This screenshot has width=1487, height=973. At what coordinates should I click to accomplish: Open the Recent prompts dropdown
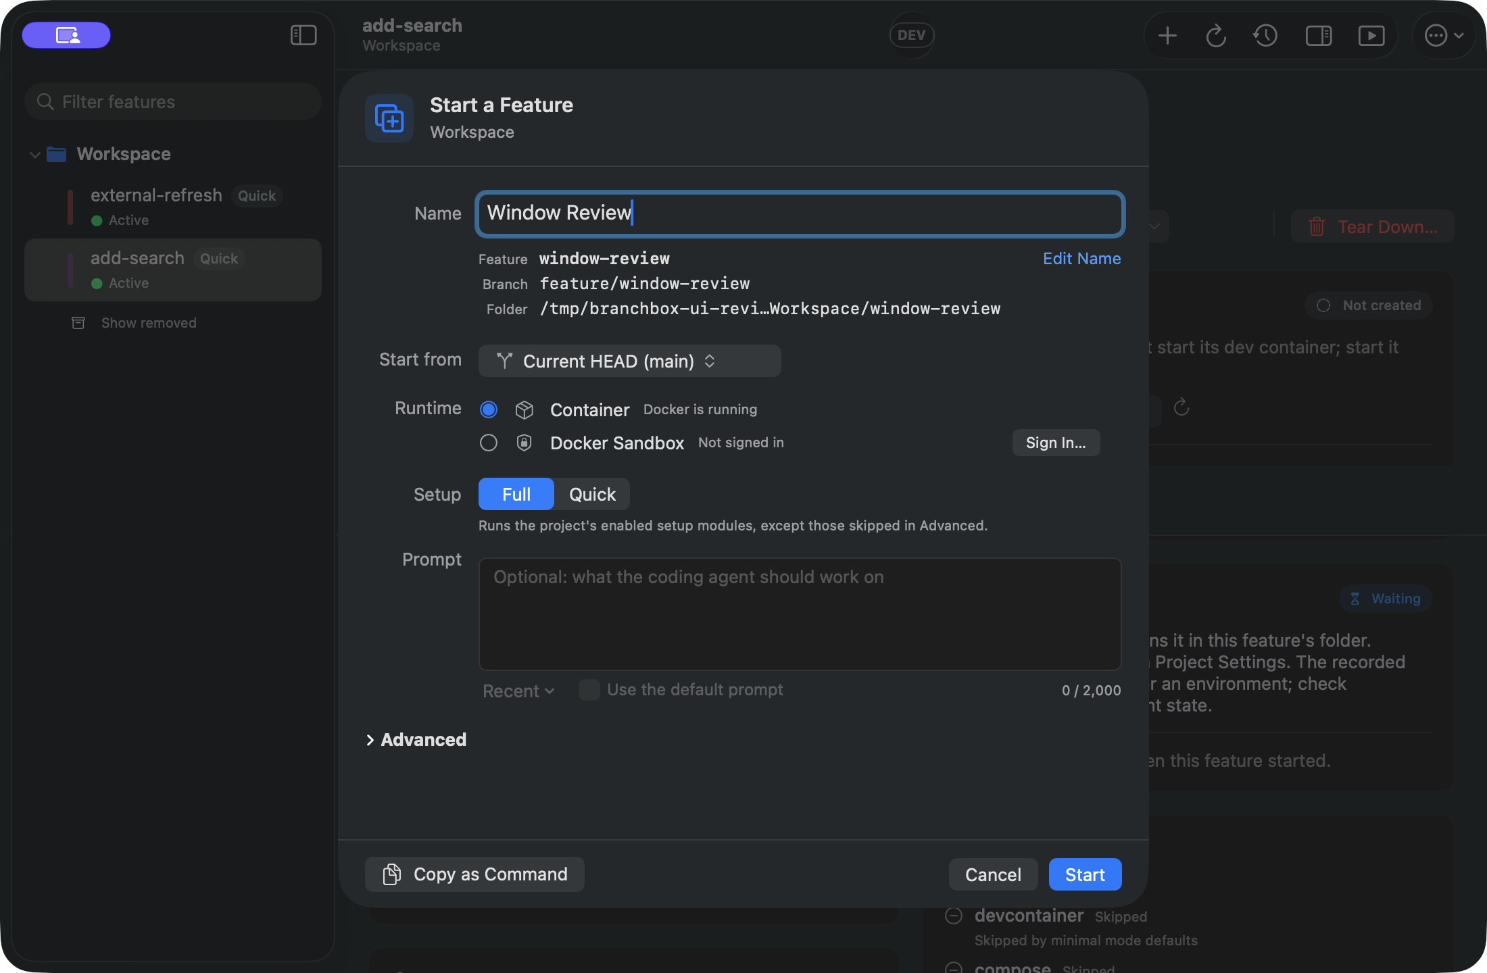pos(518,691)
